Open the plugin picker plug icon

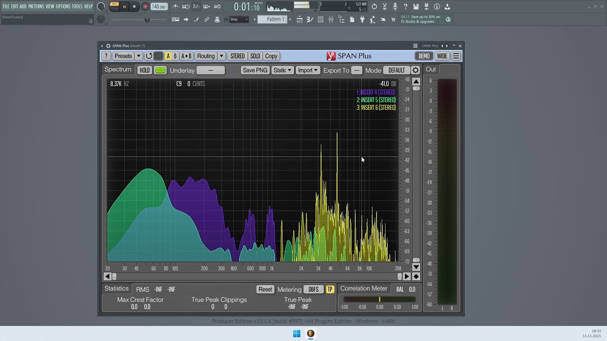362,19
